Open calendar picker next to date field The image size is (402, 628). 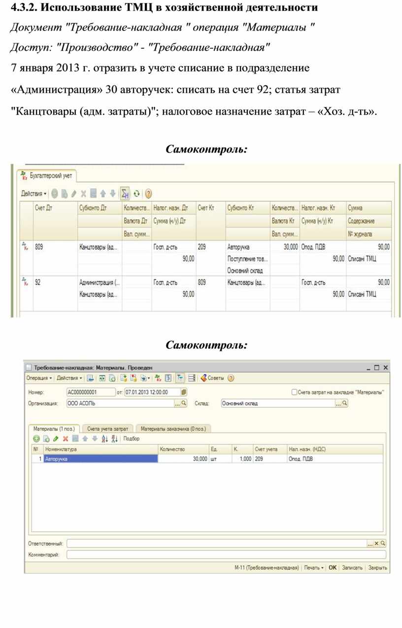(183, 392)
